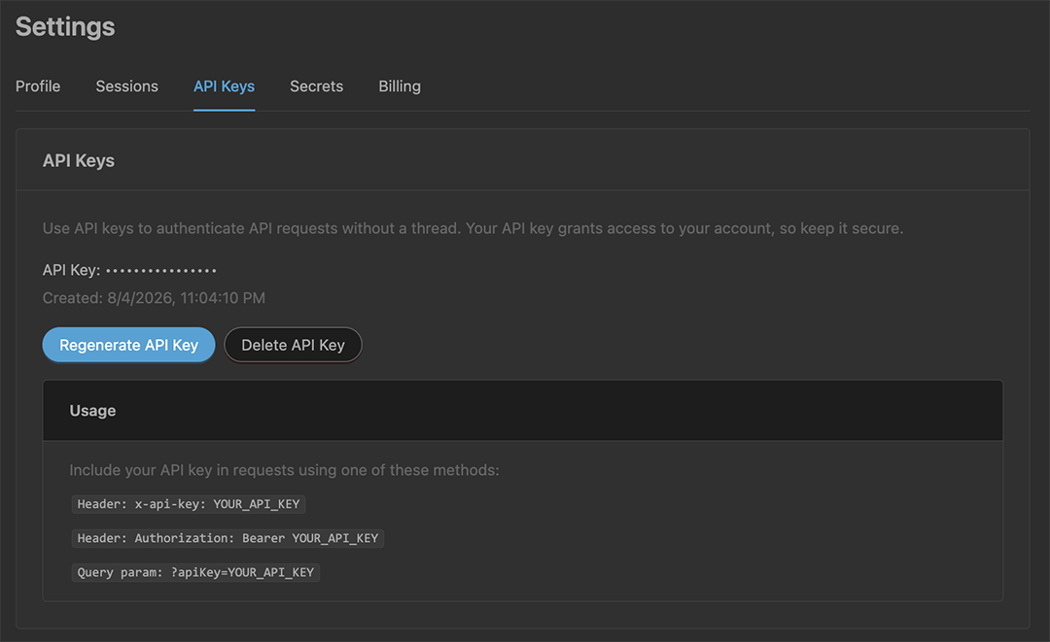Click the API Keys panel heading
Screen dimensions: 1050x642
[x=79, y=160]
